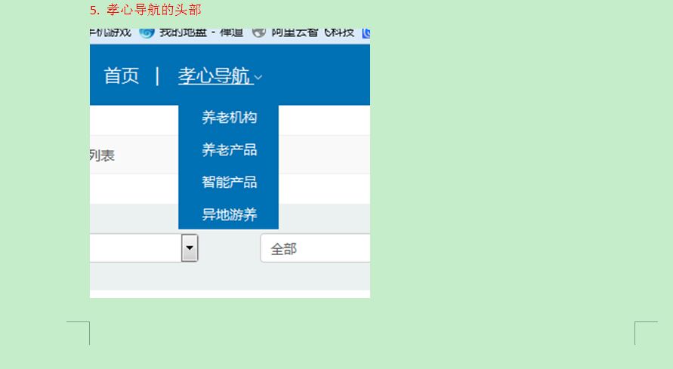Choose 养老产品 in the dropdown menu

(229, 150)
